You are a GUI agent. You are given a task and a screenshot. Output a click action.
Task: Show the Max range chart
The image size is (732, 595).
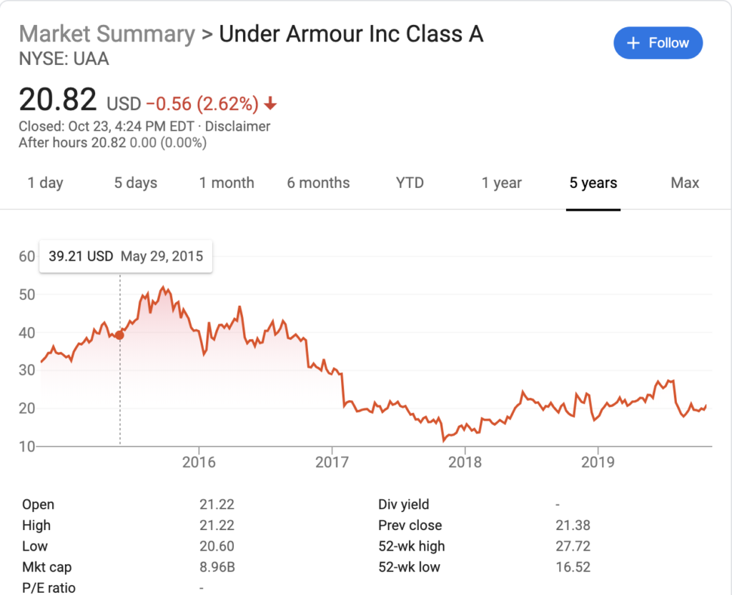pos(685,183)
